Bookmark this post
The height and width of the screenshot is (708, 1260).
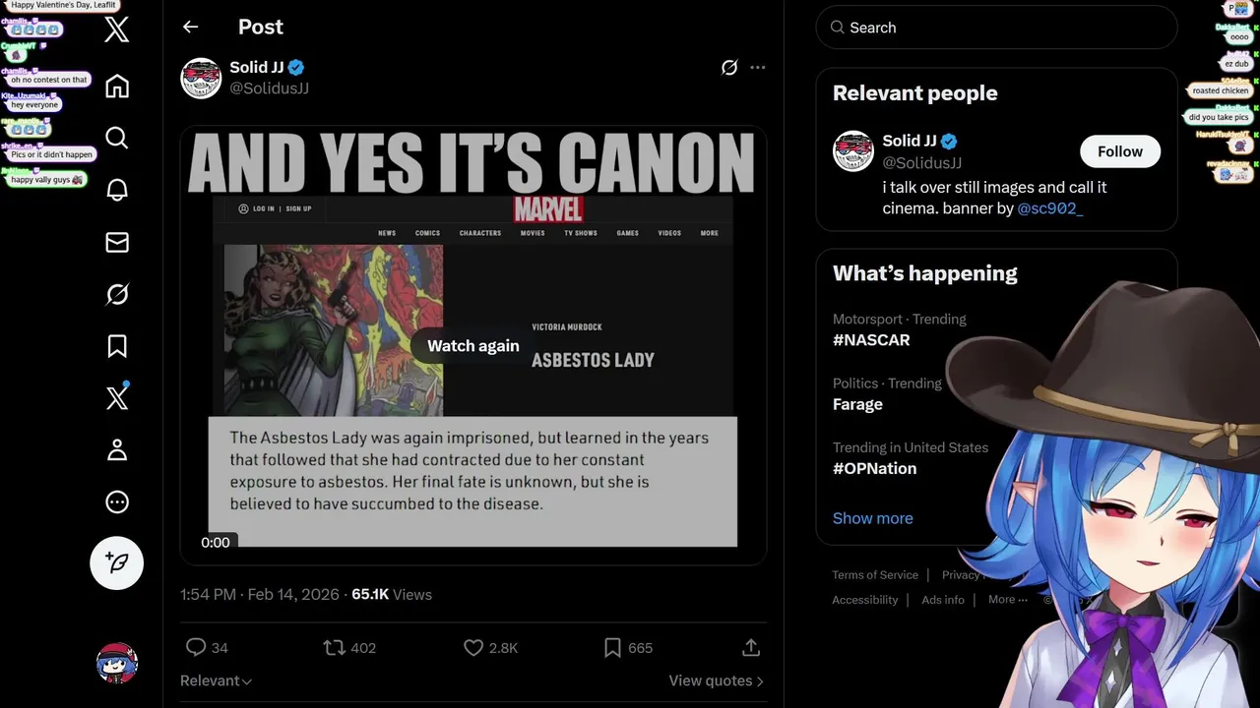(x=612, y=647)
